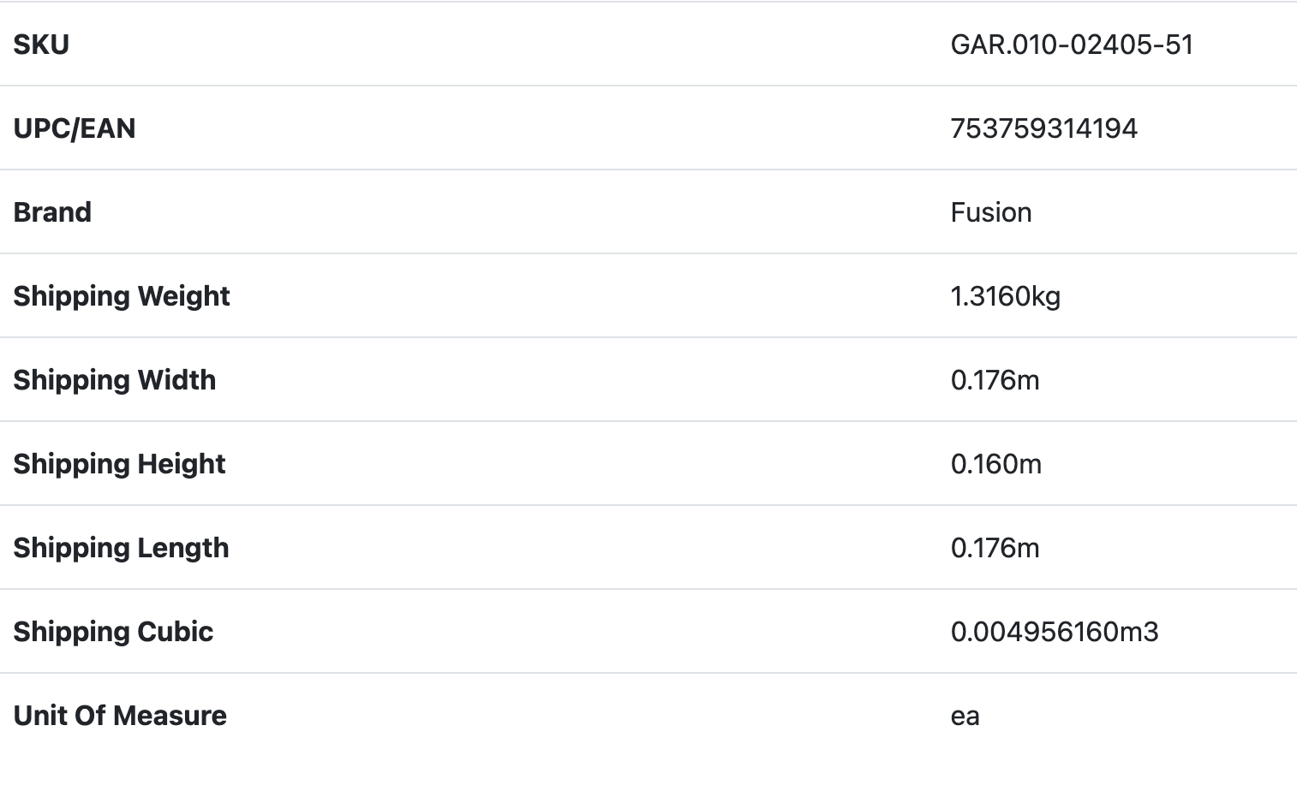Viewport: 1297px width, 791px height.
Task: Click the Shipping Length 0.176m value
Action: coord(995,548)
